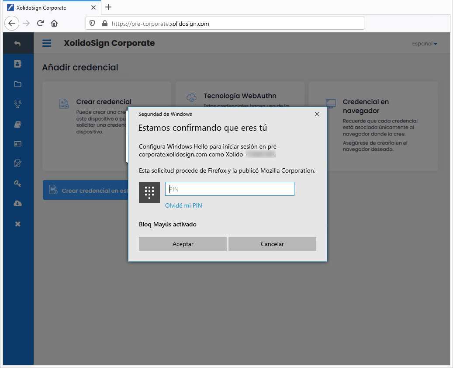Open the folder icon in the sidebar

click(17, 84)
